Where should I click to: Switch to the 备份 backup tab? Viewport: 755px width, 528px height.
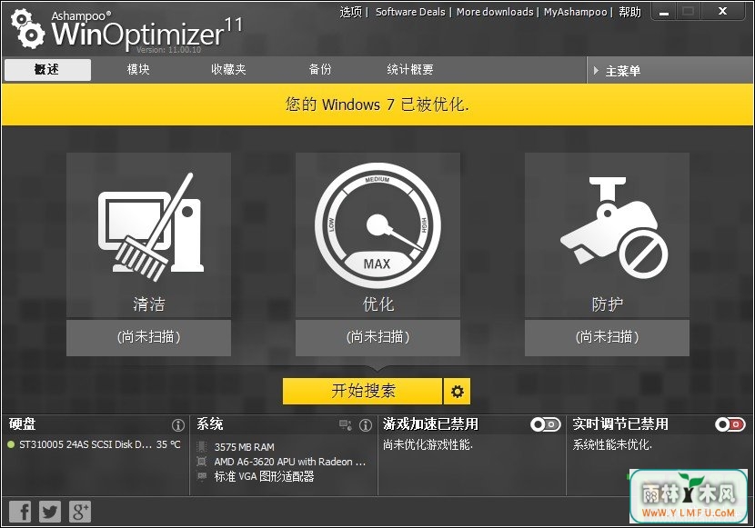320,70
